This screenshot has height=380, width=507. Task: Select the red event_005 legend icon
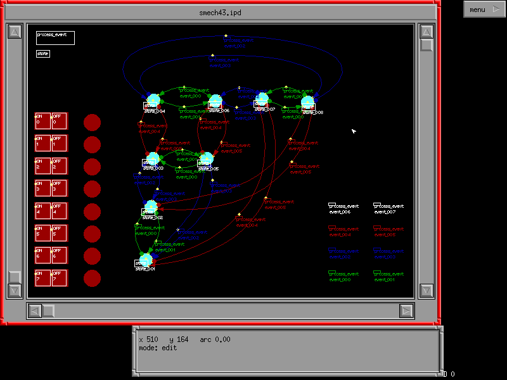[377, 229]
